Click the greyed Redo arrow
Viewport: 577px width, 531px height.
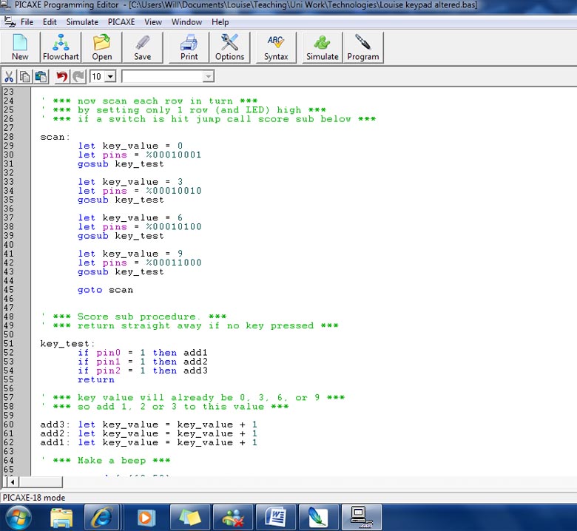(78, 76)
